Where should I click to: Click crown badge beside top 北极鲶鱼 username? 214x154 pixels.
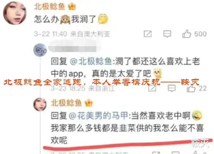click(x=72, y=7)
